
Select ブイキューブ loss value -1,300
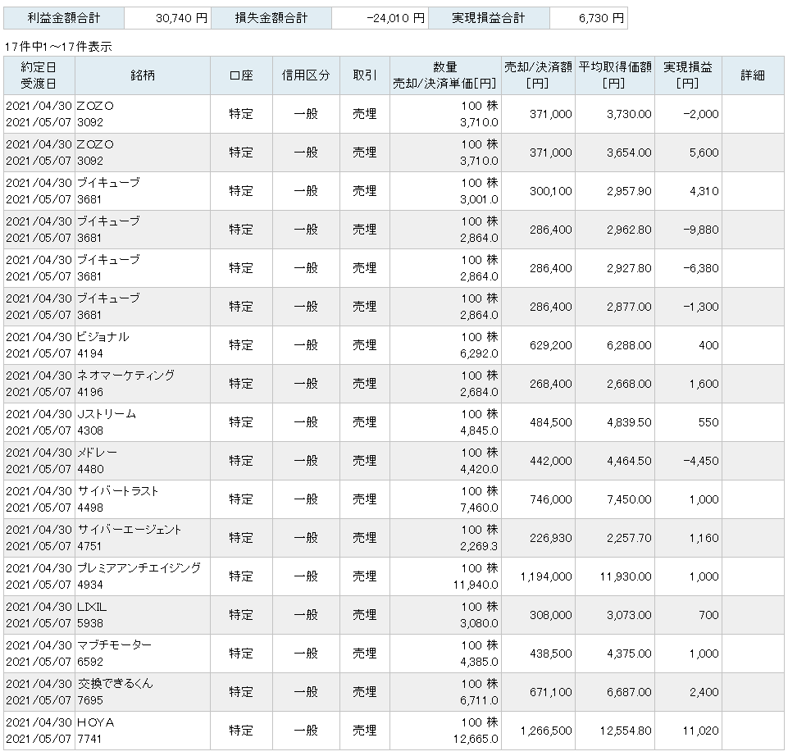pyautogui.click(x=701, y=307)
